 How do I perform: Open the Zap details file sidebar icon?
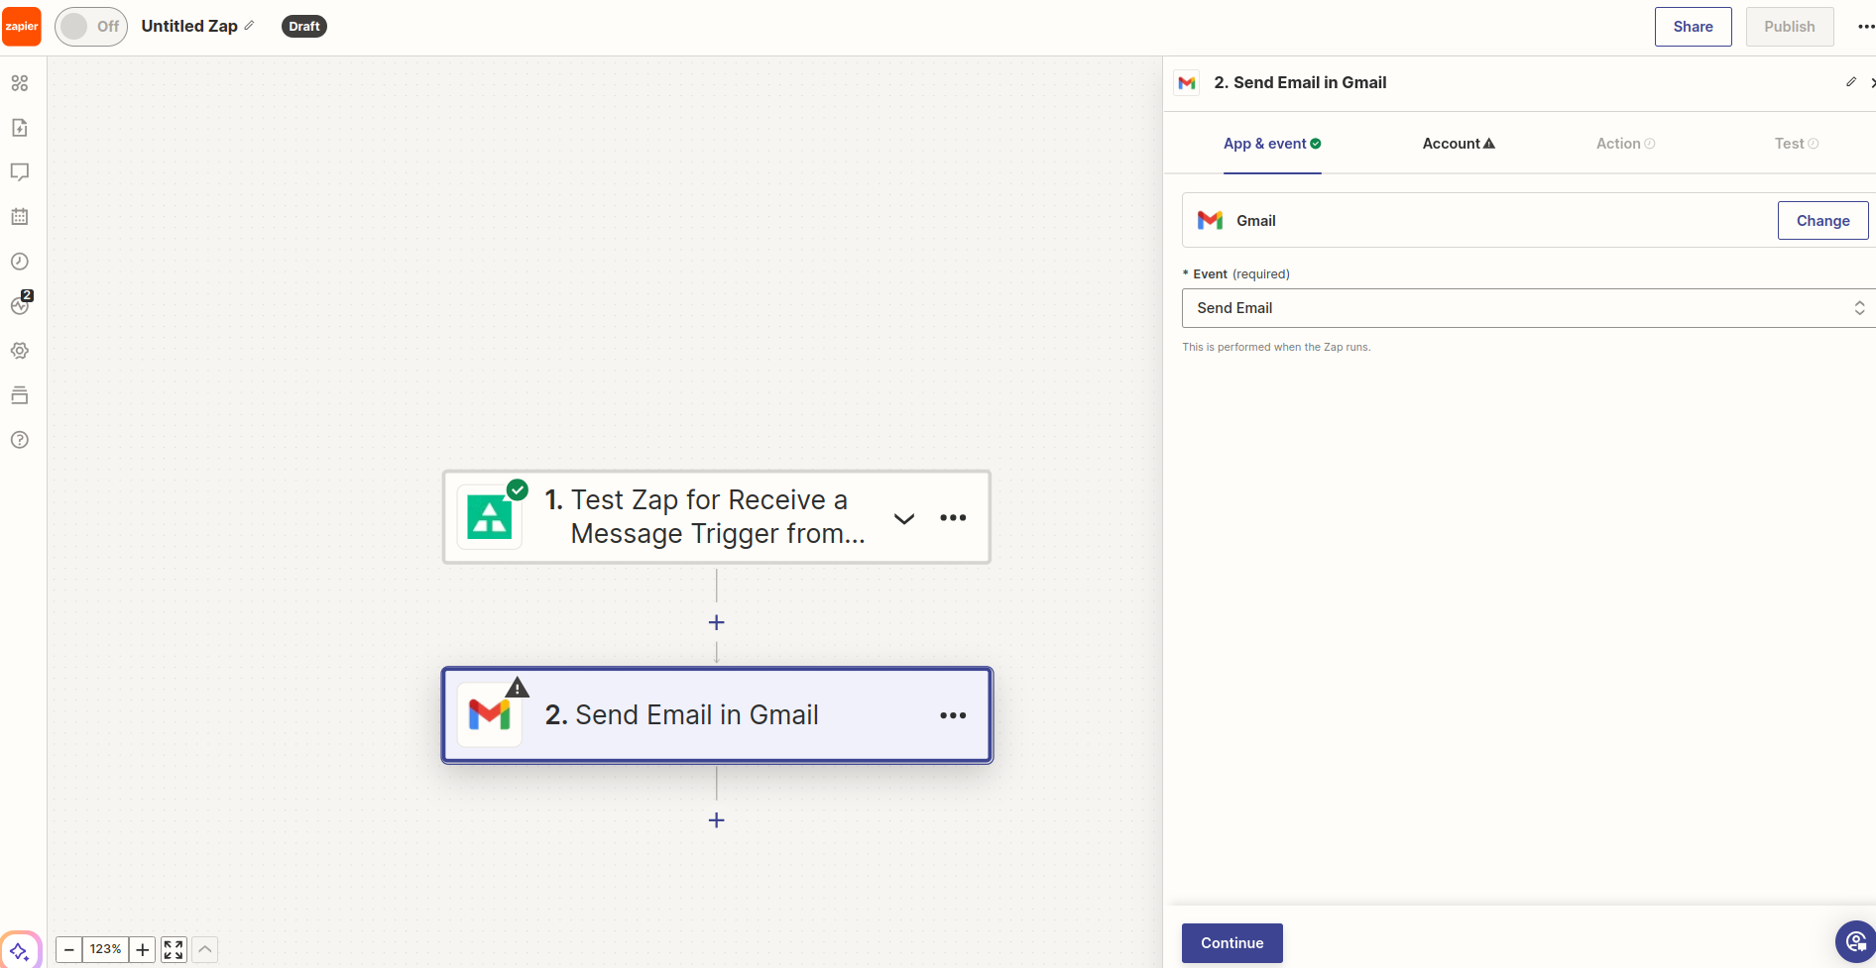pyautogui.click(x=20, y=128)
